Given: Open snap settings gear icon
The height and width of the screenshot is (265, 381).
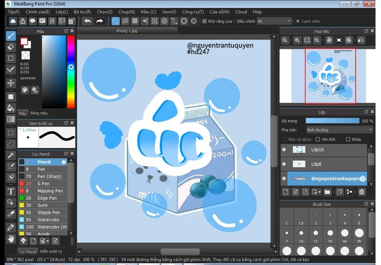Looking at the screenshot, I should (x=193, y=21).
